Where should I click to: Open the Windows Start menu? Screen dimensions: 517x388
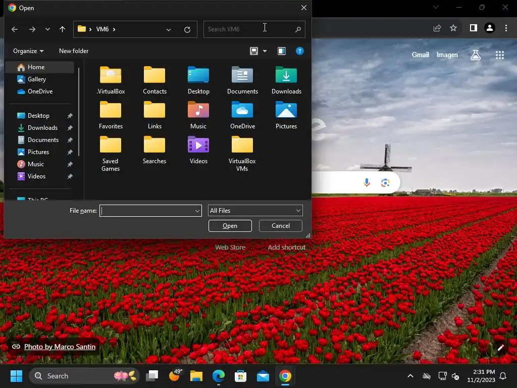point(16,376)
